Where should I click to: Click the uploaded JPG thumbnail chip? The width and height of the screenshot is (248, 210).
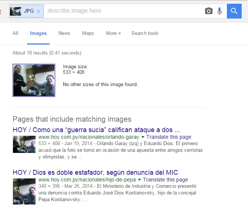(x=26, y=11)
